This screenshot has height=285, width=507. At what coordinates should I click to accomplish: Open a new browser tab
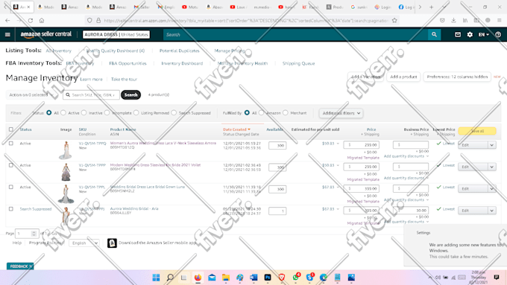tap(431, 7)
